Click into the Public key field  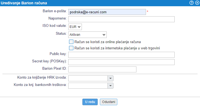[x=121, y=55]
